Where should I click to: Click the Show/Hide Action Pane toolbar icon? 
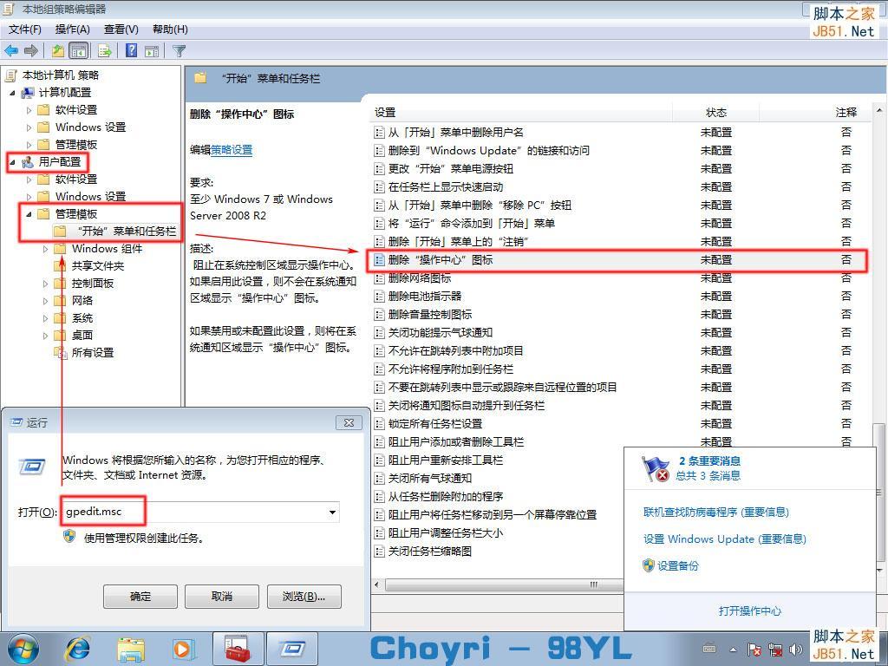coord(151,50)
